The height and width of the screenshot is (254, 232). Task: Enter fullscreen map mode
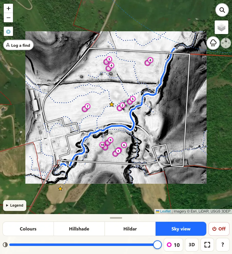(207, 245)
